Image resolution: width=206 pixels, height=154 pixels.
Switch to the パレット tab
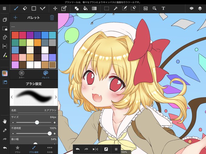pos(46,75)
